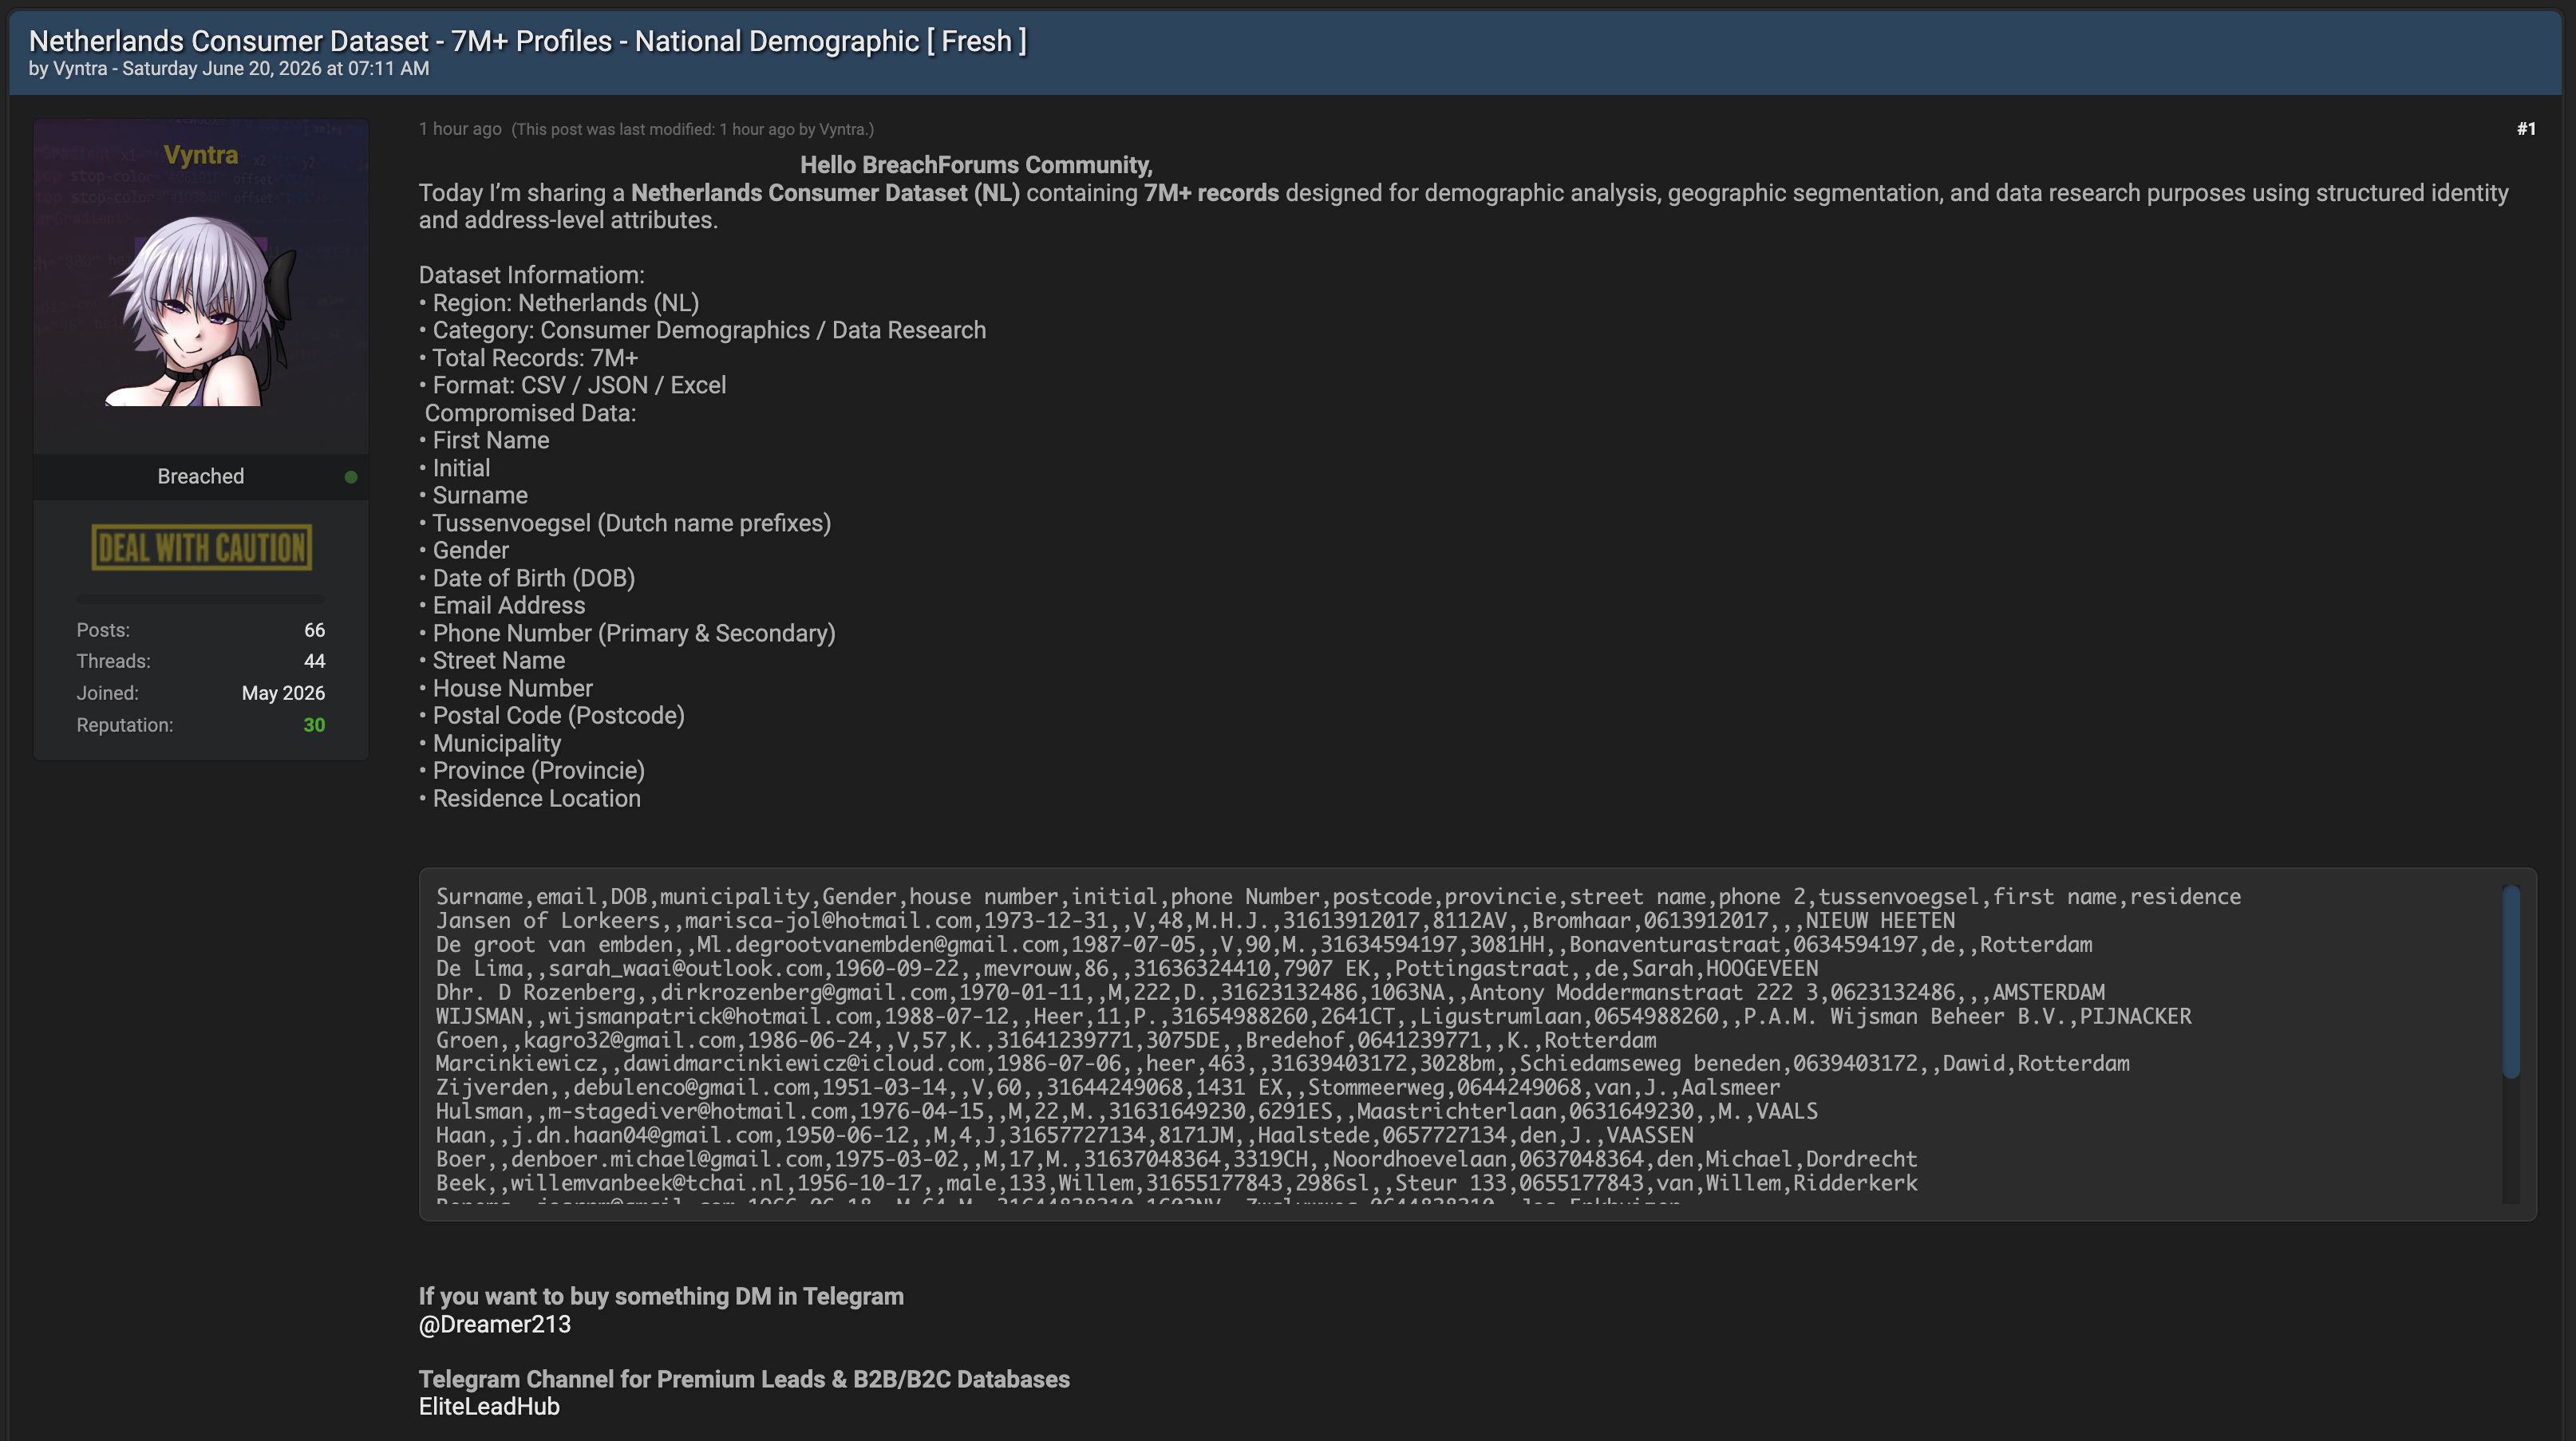Click the Jansen of Lorkeers data row
Screen dimensions: 2576x1441
(1195, 921)
